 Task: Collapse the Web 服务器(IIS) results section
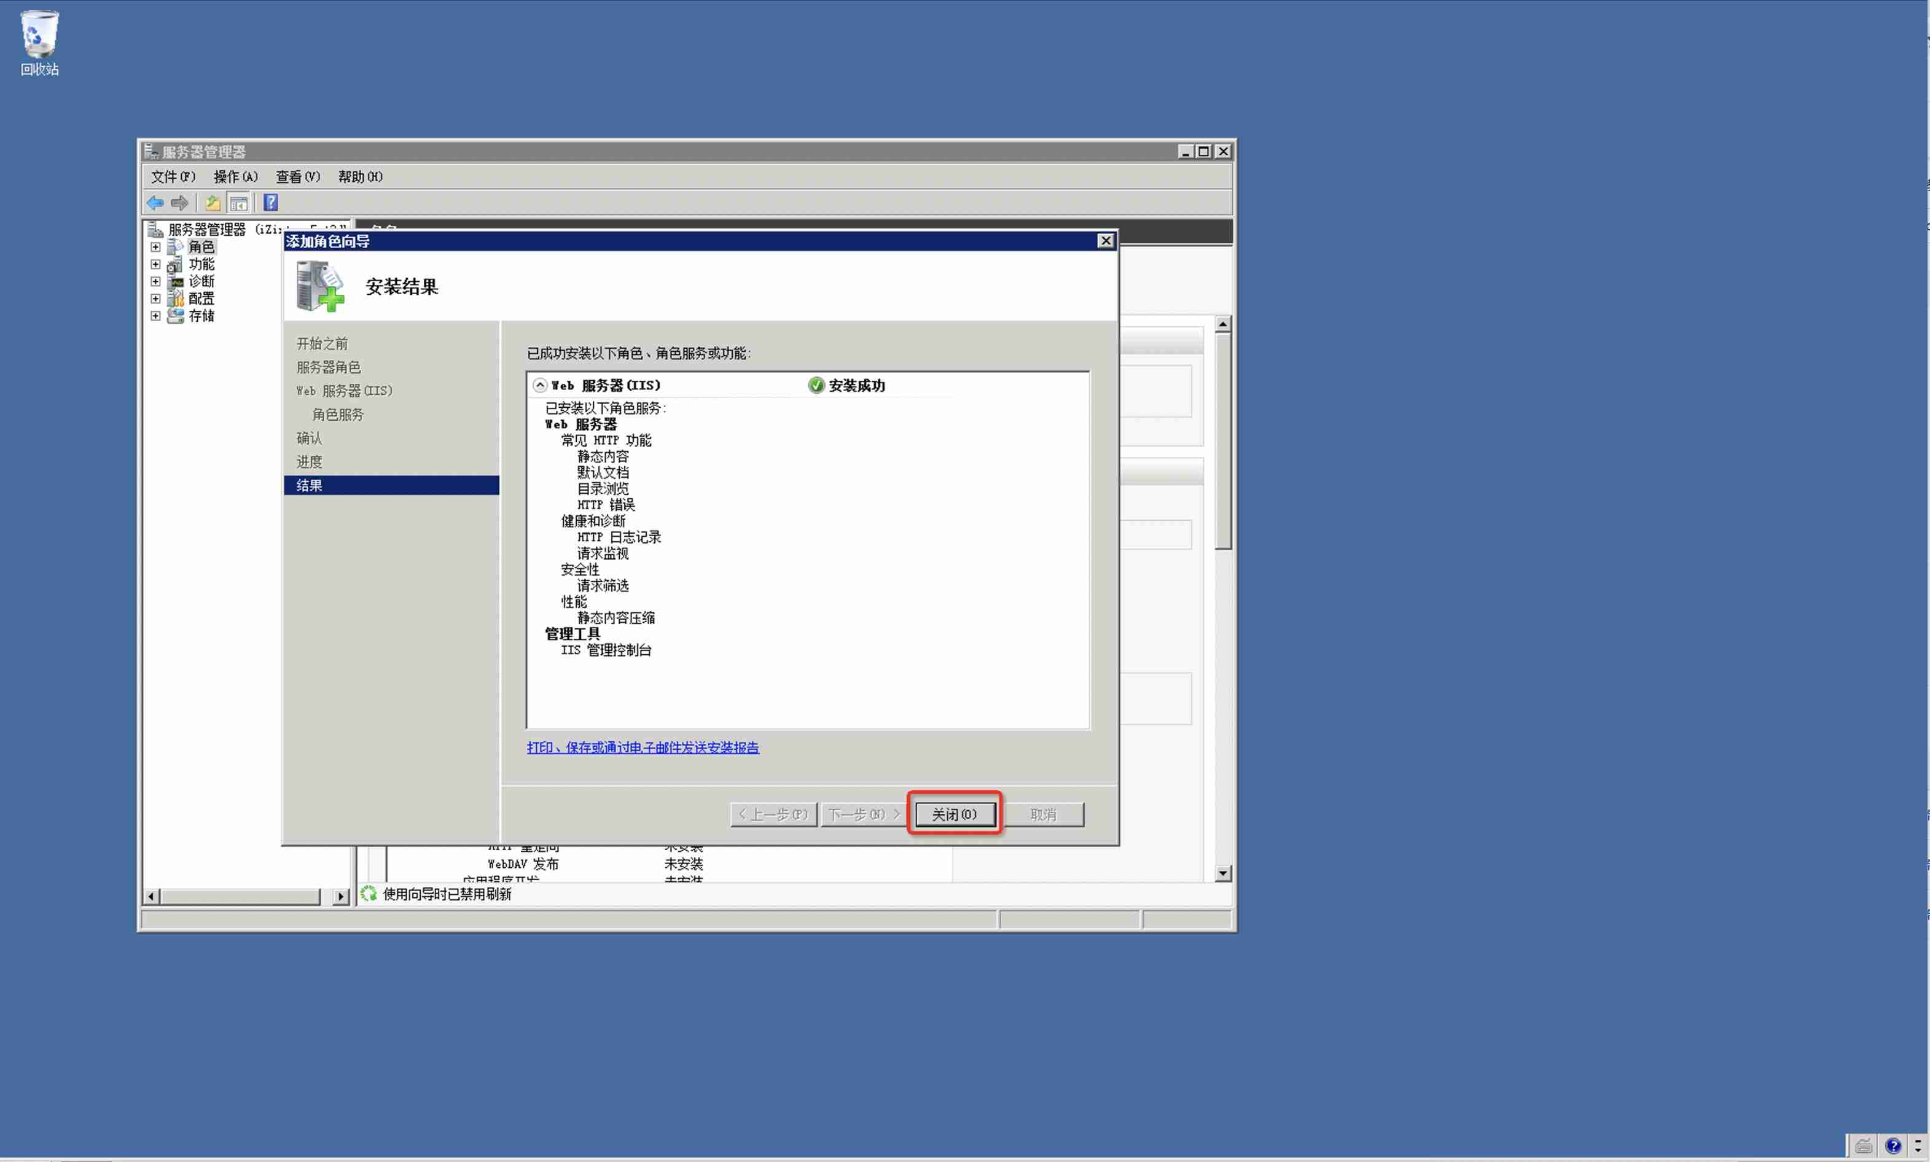(539, 385)
